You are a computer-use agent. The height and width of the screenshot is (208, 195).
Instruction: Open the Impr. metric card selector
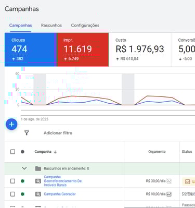(x=83, y=50)
